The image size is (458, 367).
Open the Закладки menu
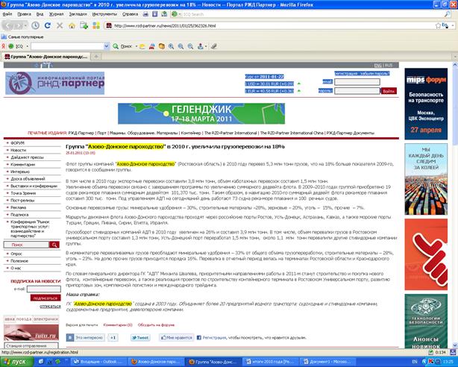78,14
